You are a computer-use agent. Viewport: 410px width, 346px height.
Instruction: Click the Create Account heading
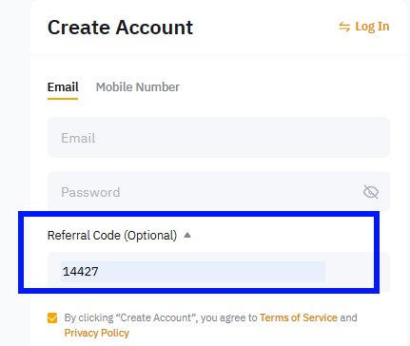tap(120, 28)
